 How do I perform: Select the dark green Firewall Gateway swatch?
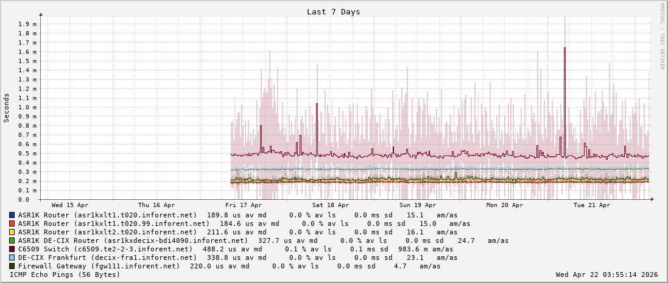click(12, 266)
